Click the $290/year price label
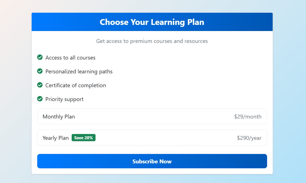 coord(249,138)
